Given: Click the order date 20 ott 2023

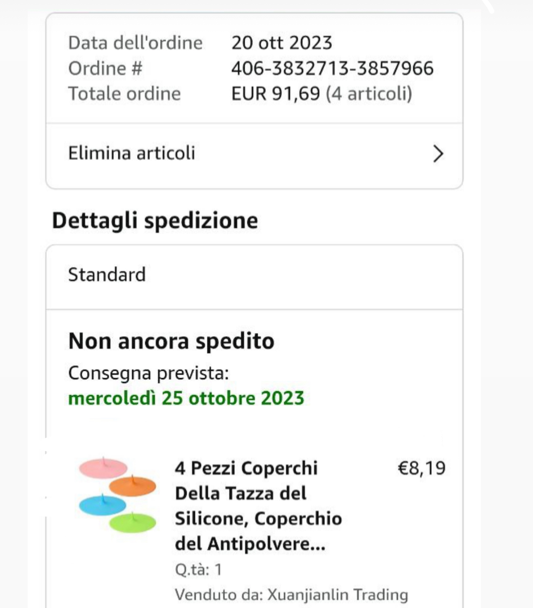Looking at the screenshot, I should click(281, 43).
